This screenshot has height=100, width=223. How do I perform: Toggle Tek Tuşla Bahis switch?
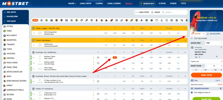pos(192,38)
